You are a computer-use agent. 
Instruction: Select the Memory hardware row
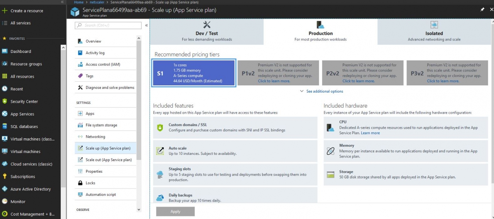click(406, 151)
